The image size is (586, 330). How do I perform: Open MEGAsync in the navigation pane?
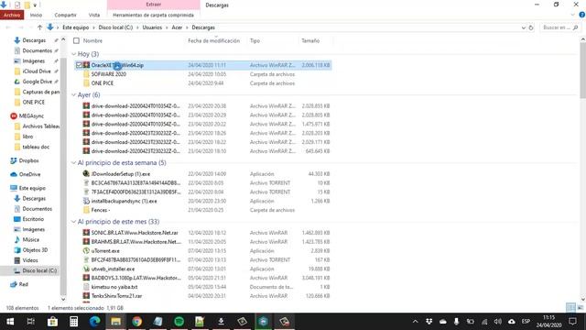click(x=31, y=116)
